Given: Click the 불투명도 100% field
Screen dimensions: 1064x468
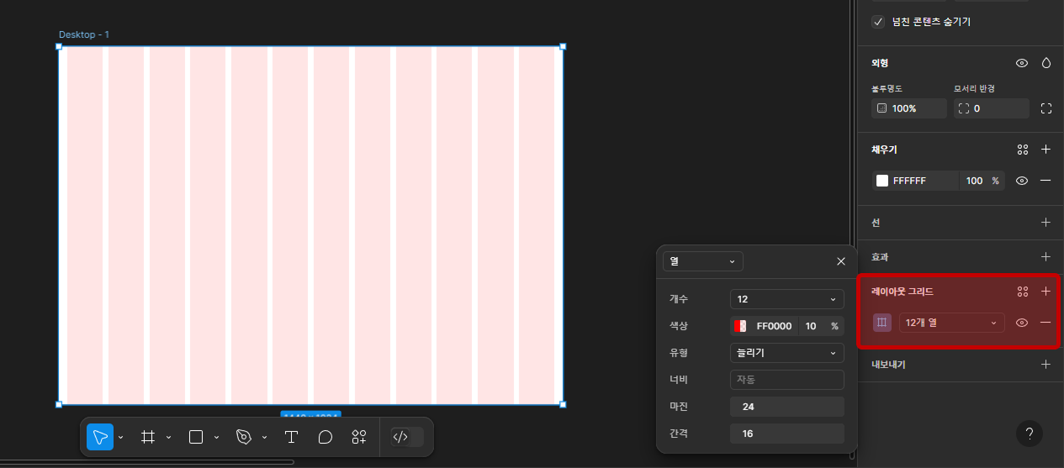Looking at the screenshot, I should pos(909,108).
